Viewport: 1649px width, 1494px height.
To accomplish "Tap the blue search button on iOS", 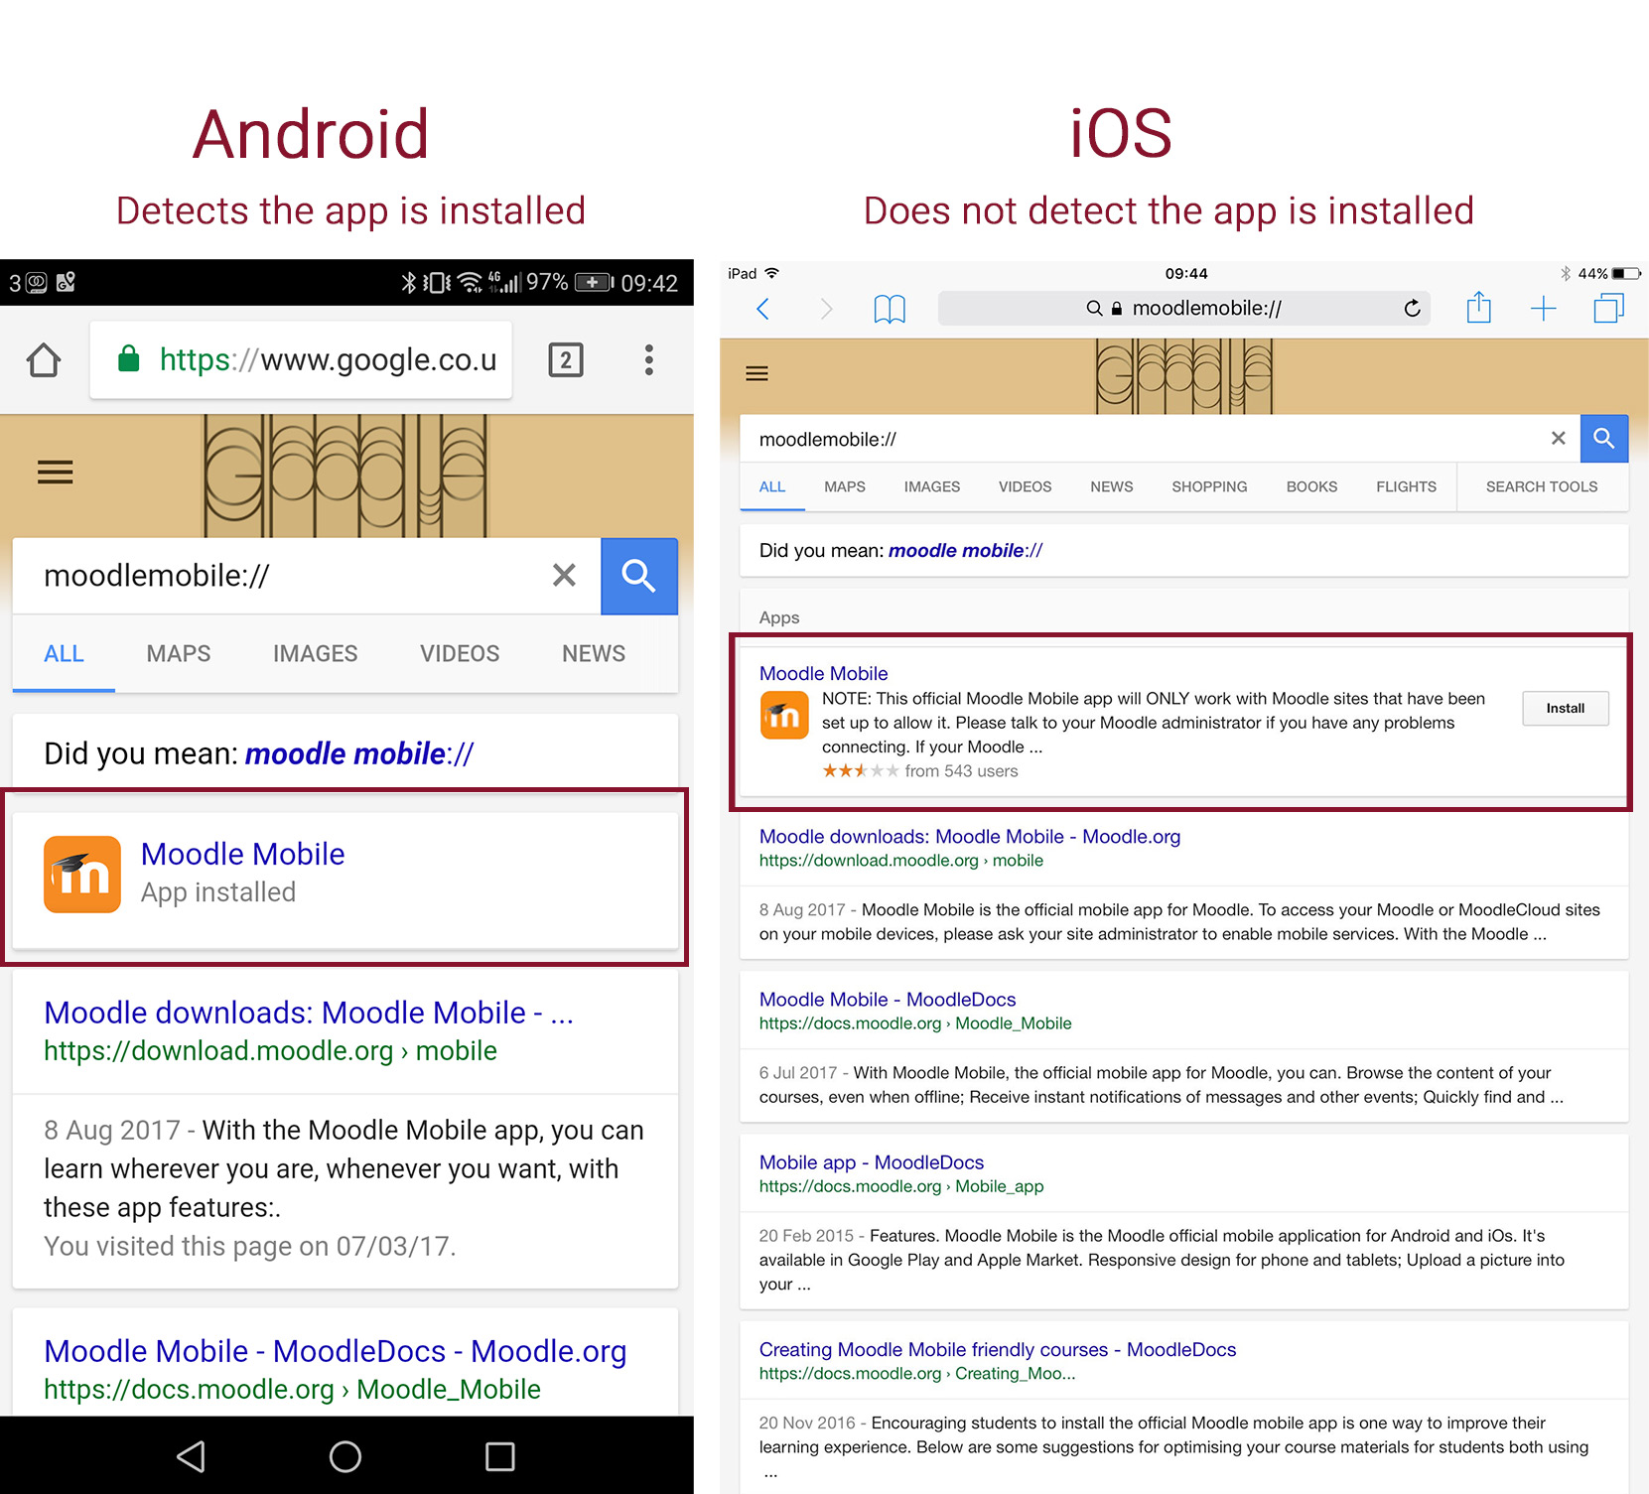I will [x=1604, y=438].
